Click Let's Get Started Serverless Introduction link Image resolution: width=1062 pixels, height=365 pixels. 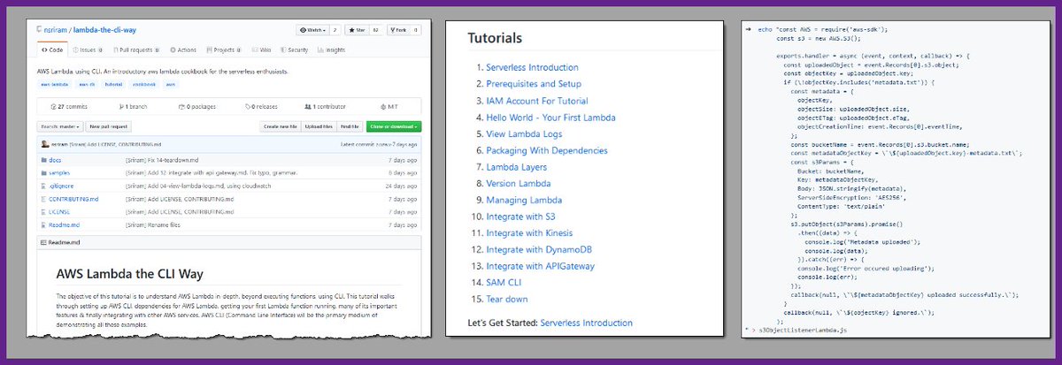coord(587,323)
